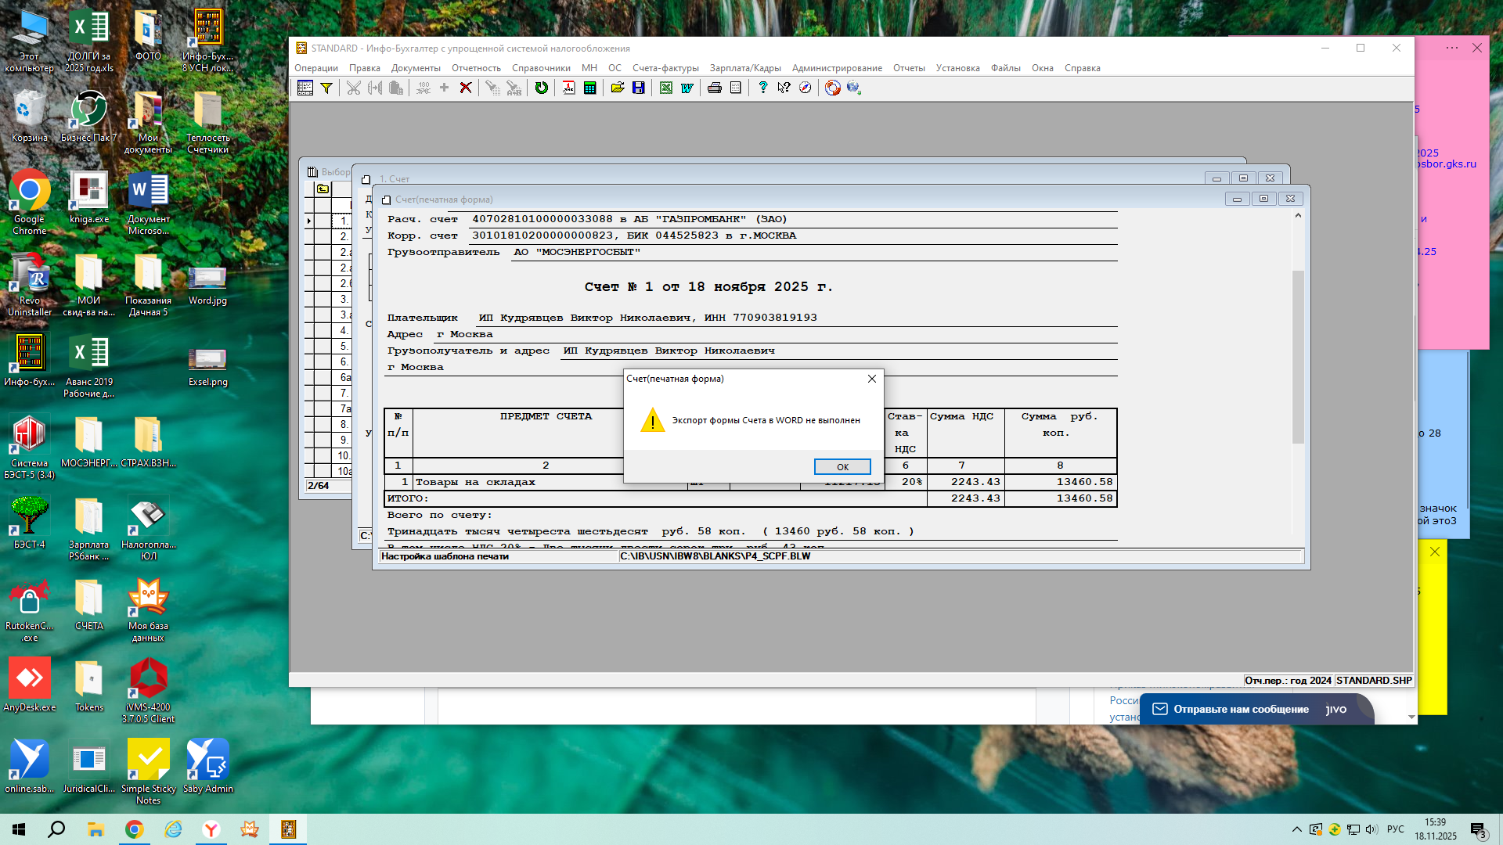Click the red X delete icon
The image size is (1503, 845).
(x=466, y=88)
